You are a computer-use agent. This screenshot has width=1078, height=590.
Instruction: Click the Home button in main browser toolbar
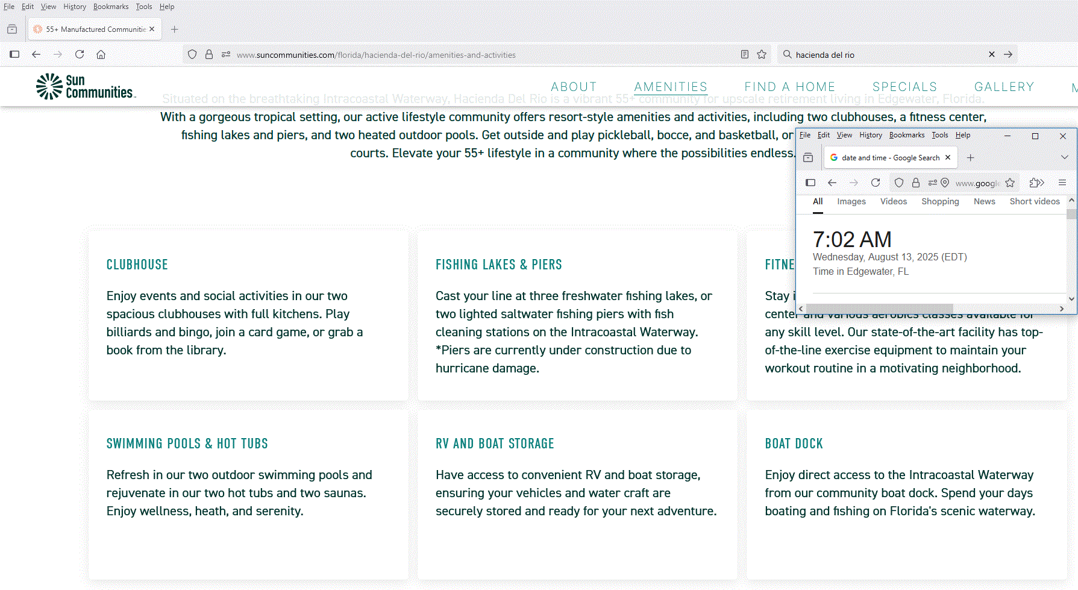(101, 54)
